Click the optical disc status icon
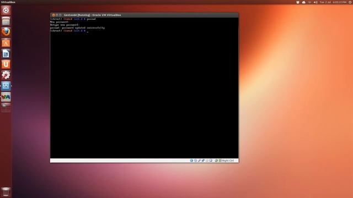 195,161
